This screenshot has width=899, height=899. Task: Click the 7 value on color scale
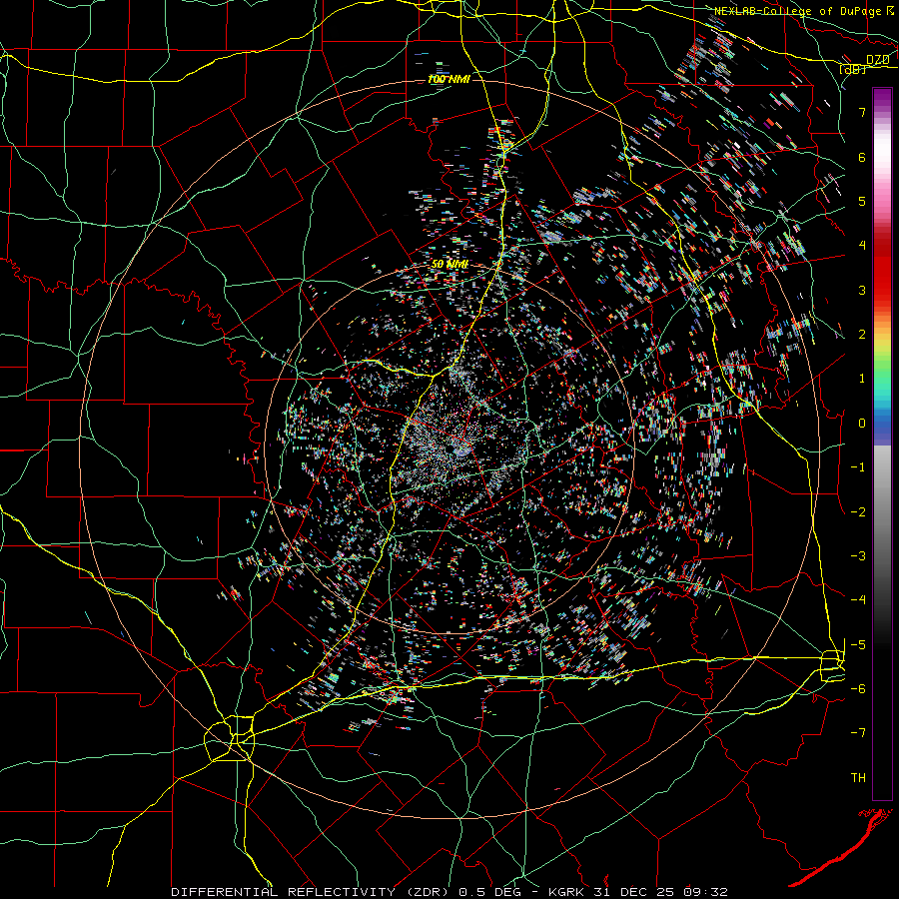(x=862, y=112)
